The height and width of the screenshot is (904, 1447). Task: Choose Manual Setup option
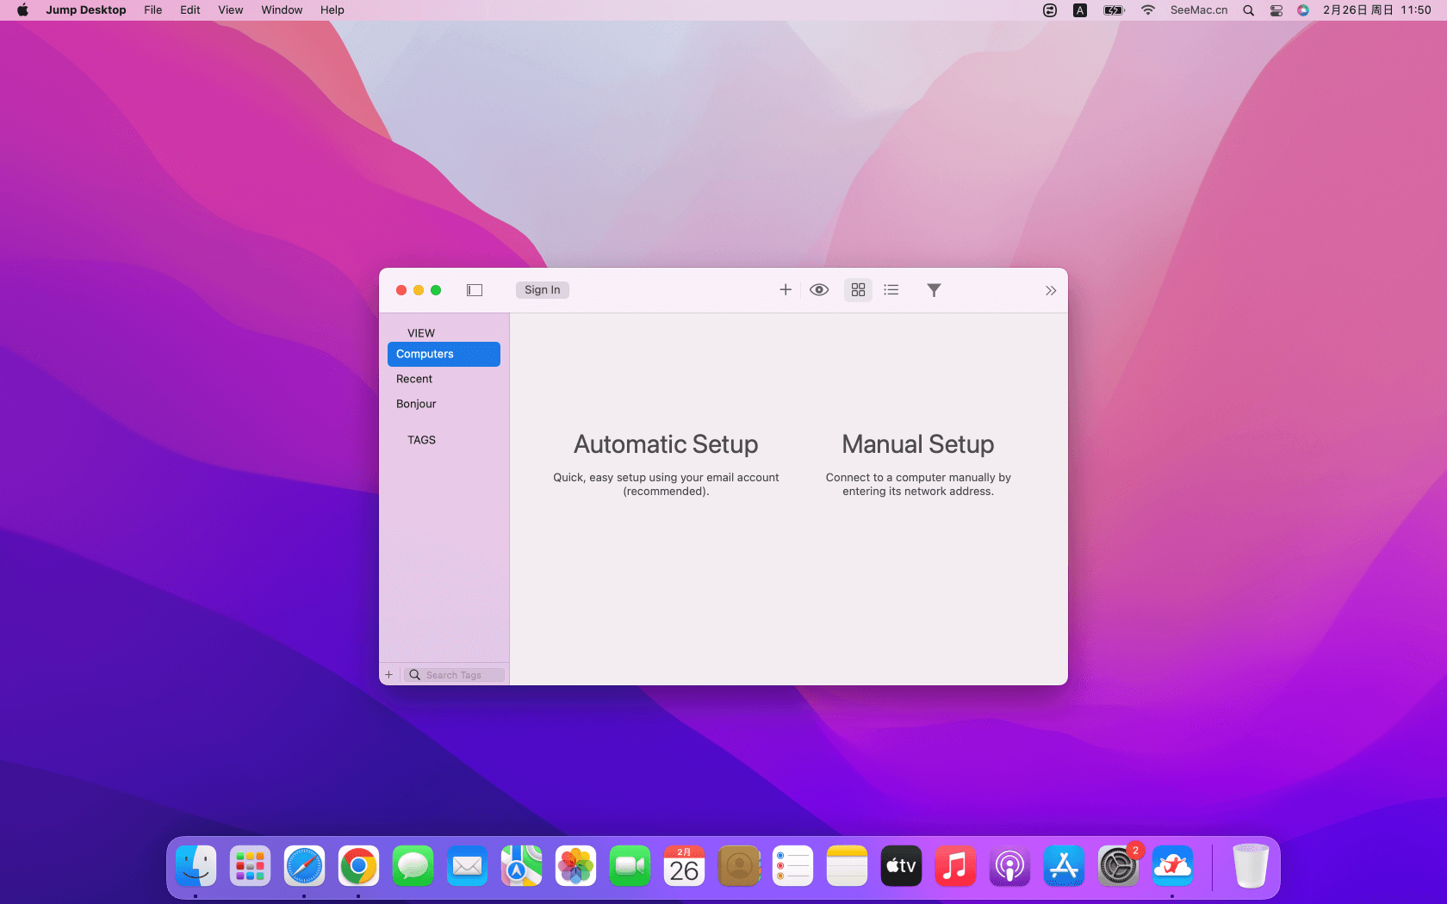917,445
